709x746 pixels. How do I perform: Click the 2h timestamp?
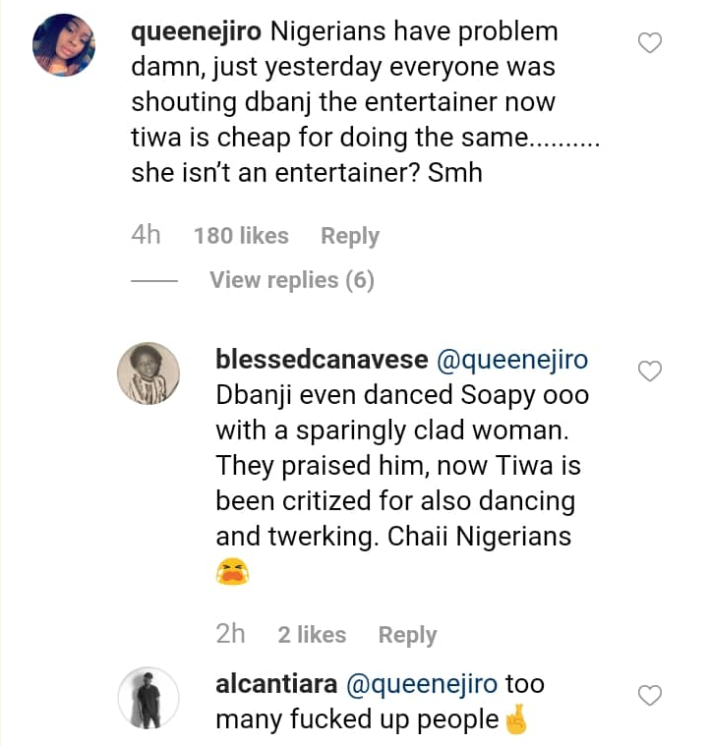[x=230, y=635]
